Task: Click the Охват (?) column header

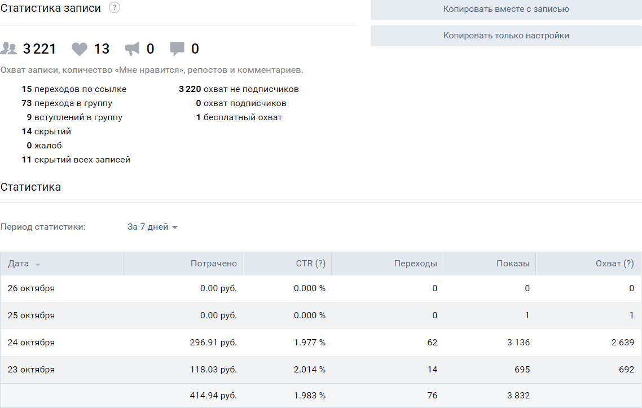Action: click(614, 264)
